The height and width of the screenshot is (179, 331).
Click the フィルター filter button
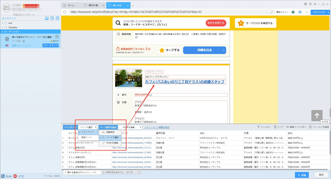click(264, 127)
